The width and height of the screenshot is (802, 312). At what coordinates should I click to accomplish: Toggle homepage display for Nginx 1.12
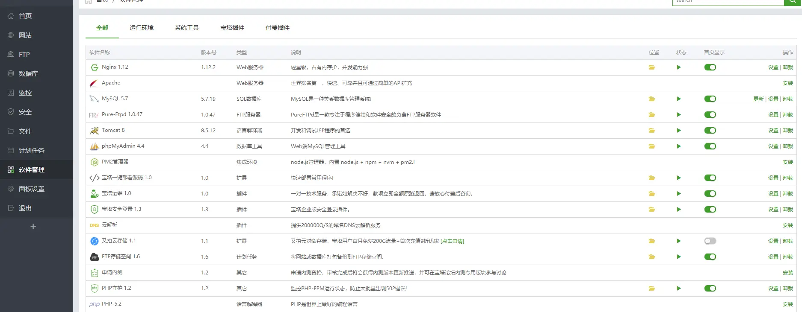pos(710,67)
